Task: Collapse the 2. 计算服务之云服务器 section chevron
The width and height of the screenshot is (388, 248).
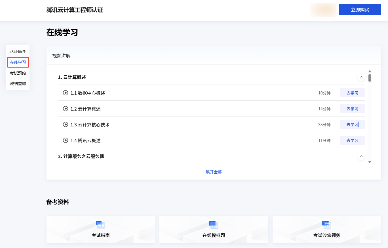Action: (x=361, y=156)
